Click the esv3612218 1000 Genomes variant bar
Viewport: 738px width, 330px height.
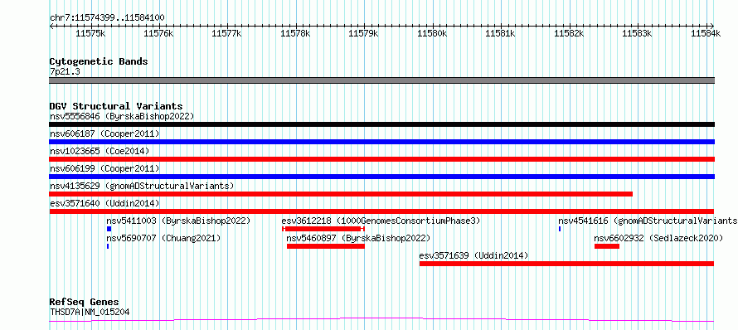[x=323, y=229]
